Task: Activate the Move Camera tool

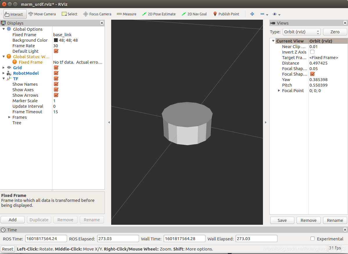Action: pos(42,14)
